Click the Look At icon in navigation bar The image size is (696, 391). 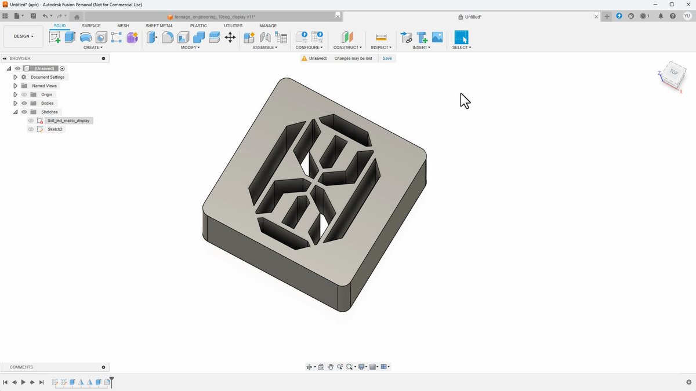coord(321,367)
